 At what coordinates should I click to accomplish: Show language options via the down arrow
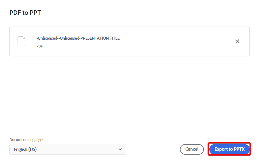coord(120,149)
